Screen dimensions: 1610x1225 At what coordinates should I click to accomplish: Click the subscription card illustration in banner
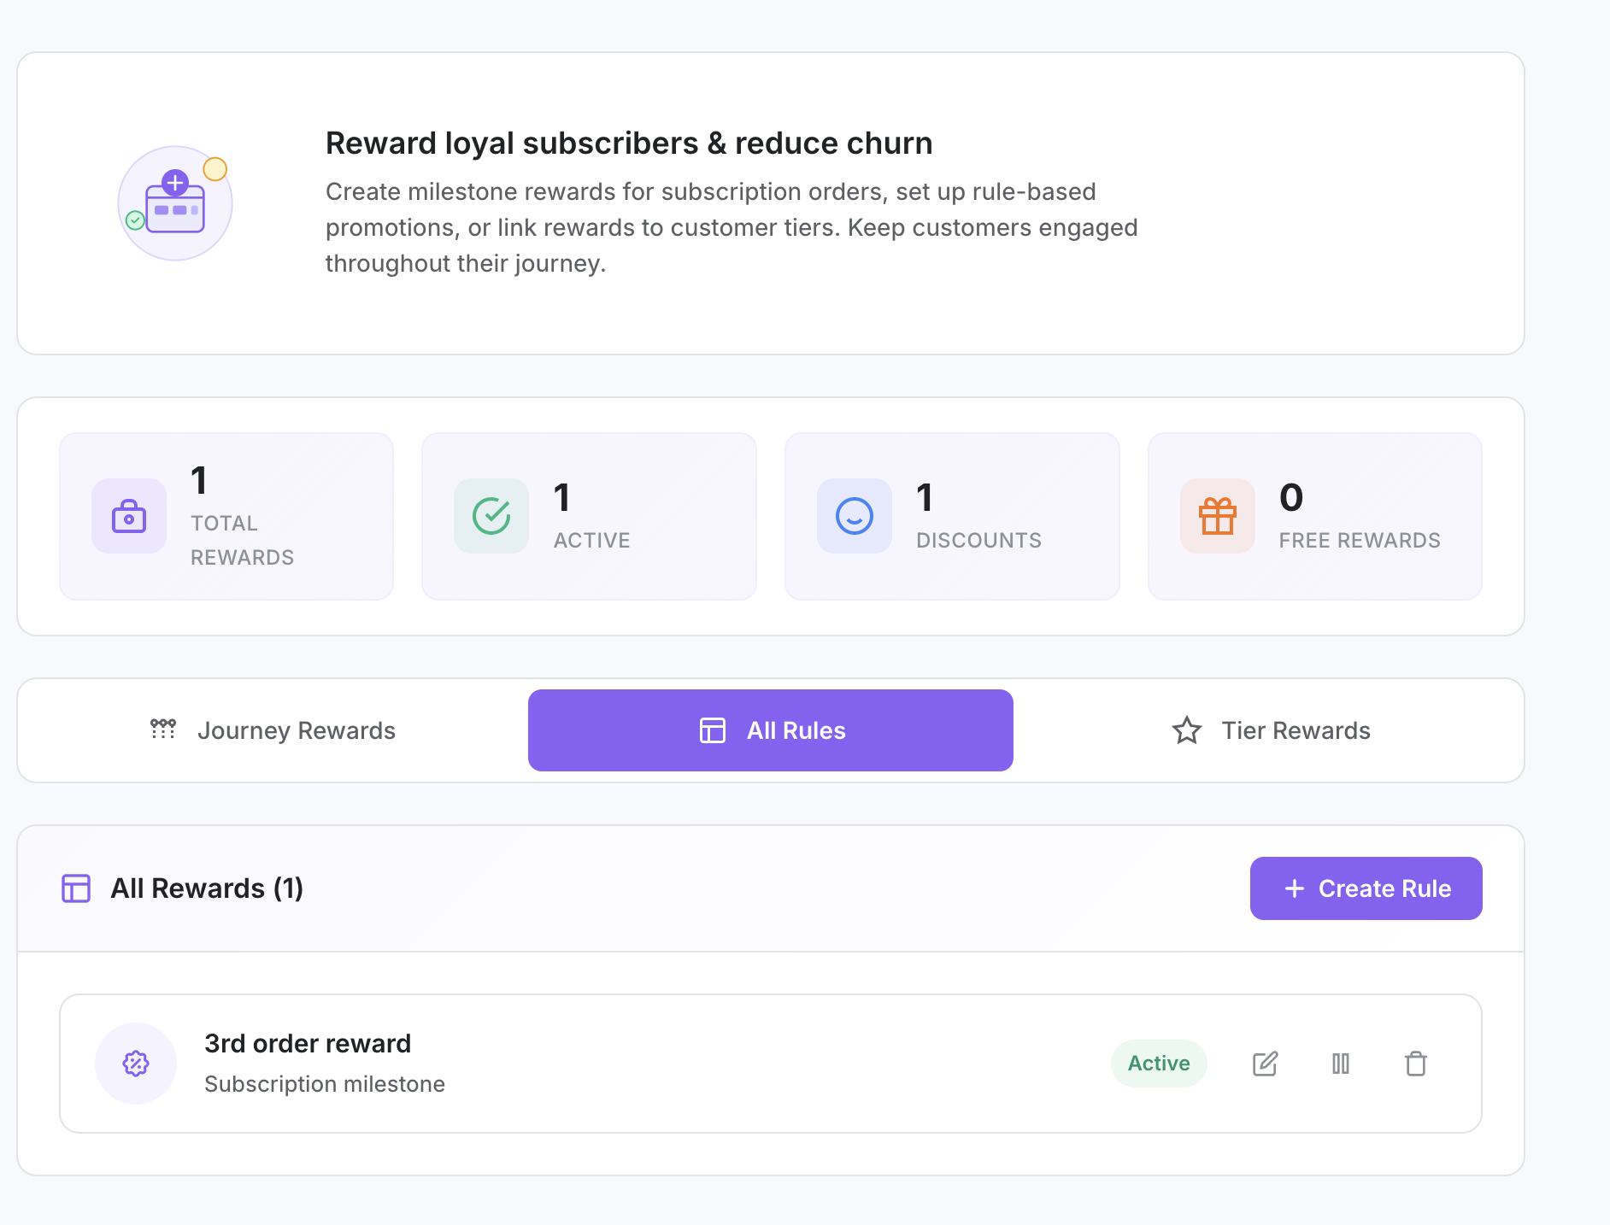point(175,202)
